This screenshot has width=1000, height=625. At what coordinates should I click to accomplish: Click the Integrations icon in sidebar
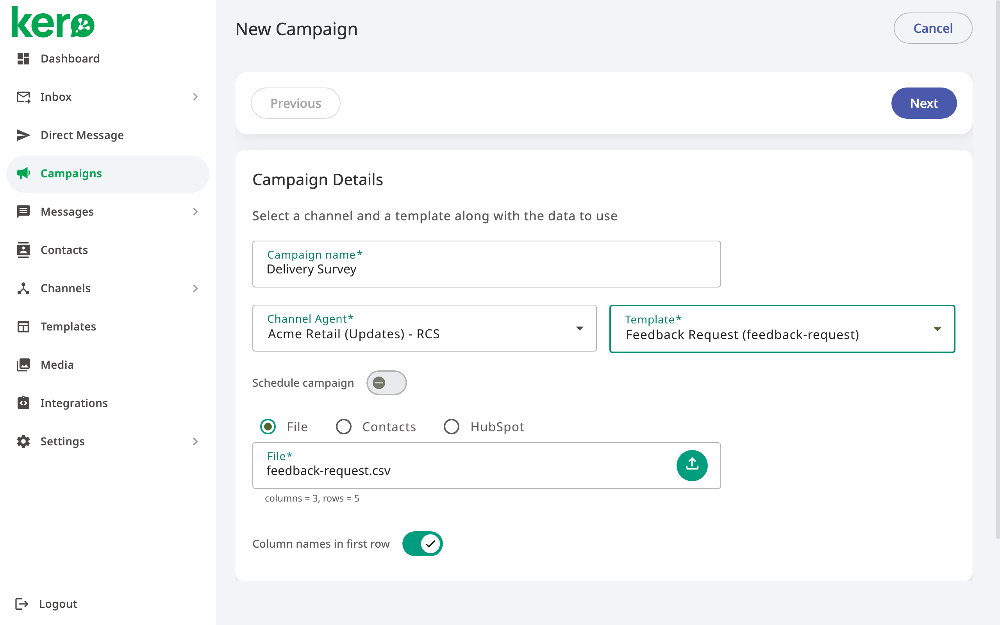[23, 403]
